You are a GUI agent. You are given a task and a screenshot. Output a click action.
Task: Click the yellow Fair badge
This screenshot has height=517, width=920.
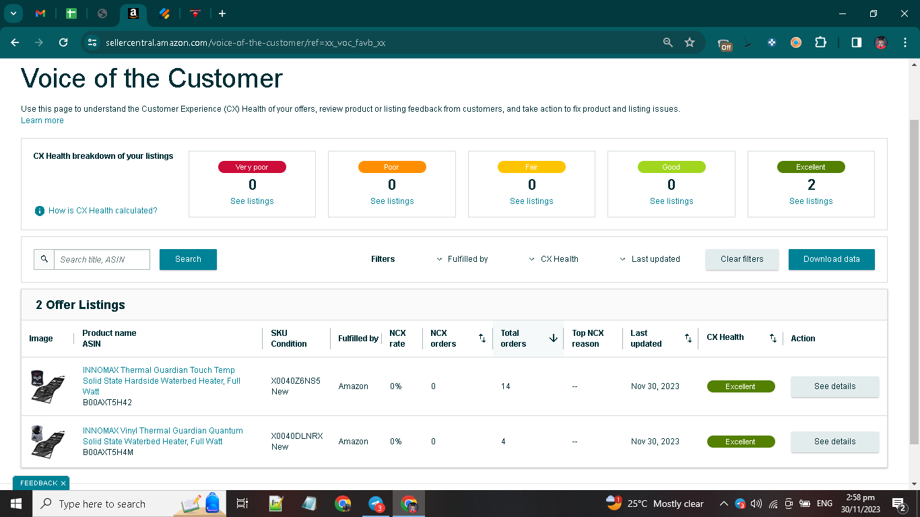click(x=531, y=167)
